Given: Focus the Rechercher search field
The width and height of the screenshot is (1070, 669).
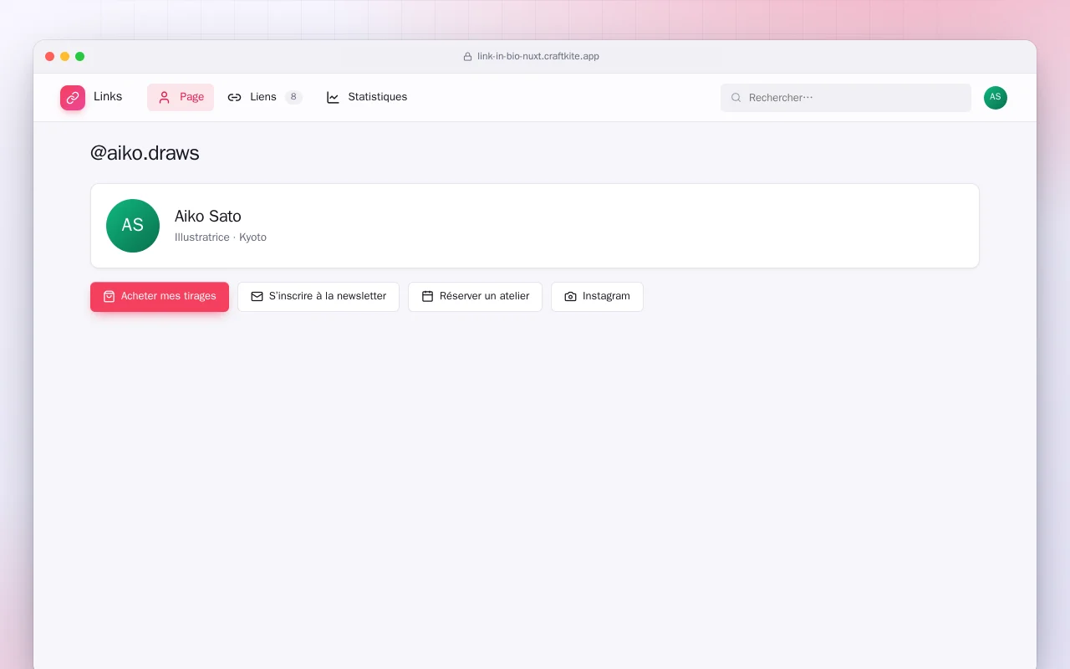Looking at the screenshot, I should coord(846,98).
